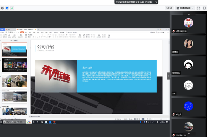Click the blue security shield icon

tap(7, 8)
